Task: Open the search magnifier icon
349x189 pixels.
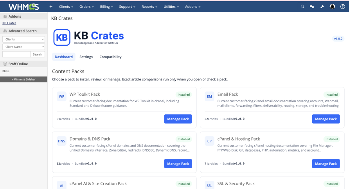Action: (x=302, y=6)
